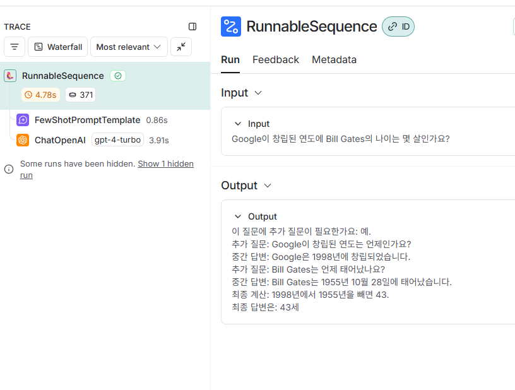This screenshot has height=390, width=515.
Task: Click the 3.91s duration of ChatOpenAI
Action: pos(159,141)
